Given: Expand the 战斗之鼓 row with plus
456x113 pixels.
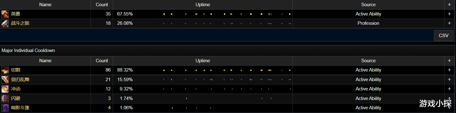Looking at the screenshot, I should coord(449,23).
